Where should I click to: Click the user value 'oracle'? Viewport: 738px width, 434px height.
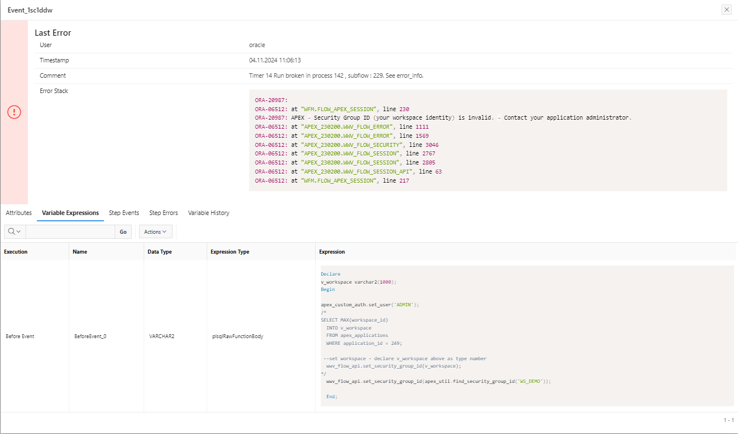pos(257,45)
